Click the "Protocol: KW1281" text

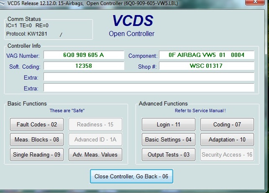[x=27, y=34]
